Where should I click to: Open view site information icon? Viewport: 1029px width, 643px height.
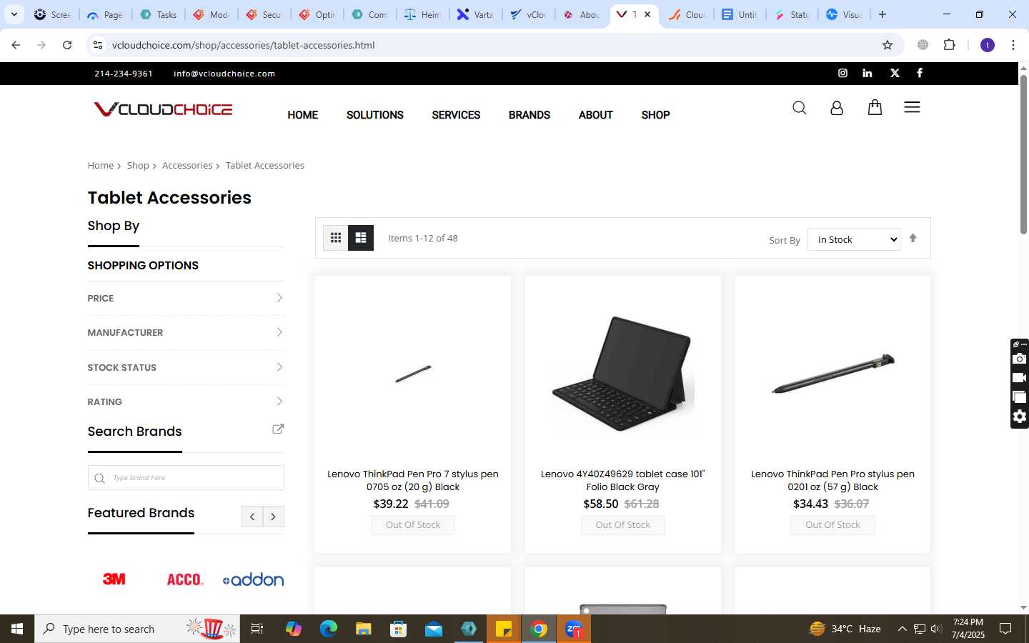tap(98, 45)
